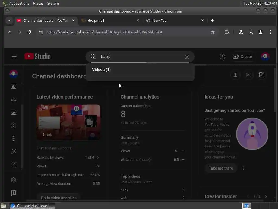Open Customization magic wand icon

(x=14, y=151)
